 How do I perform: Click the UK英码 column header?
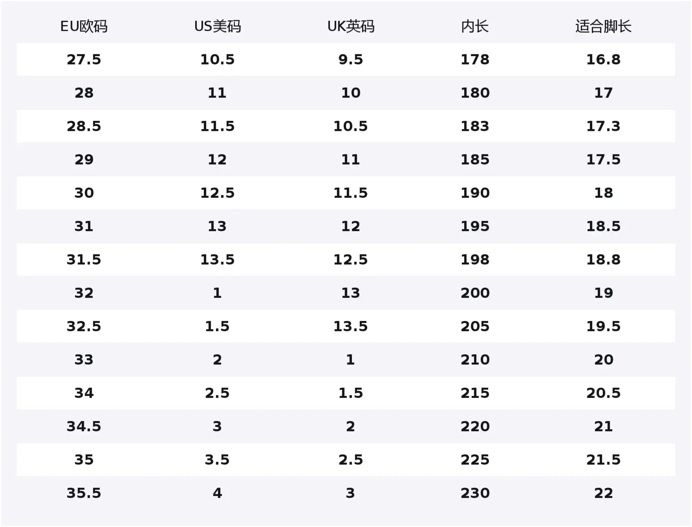tap(351, 26)
